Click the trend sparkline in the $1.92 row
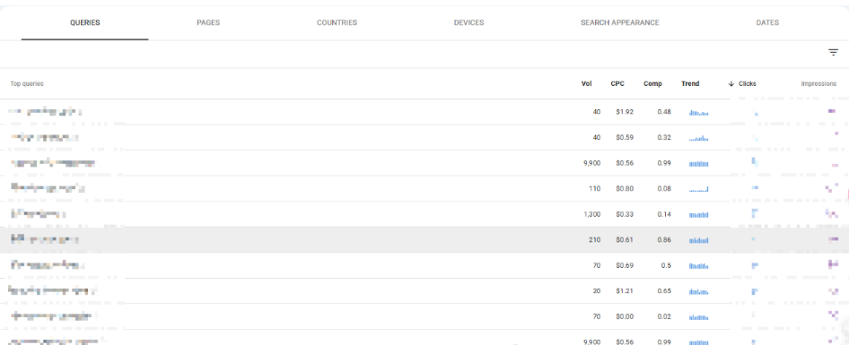 pyautogui.click(x=698, y=113)
